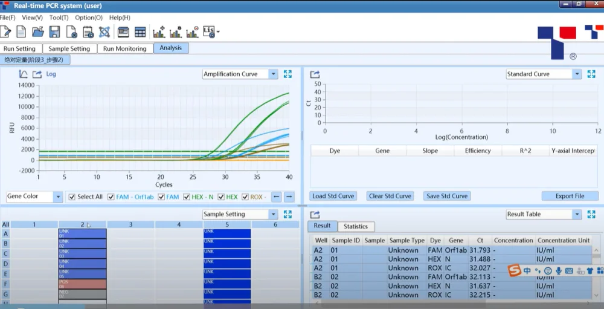Switch IME Chinese/English mode 中
Viewport: 604px width, 309px height.
pos(527,271)
